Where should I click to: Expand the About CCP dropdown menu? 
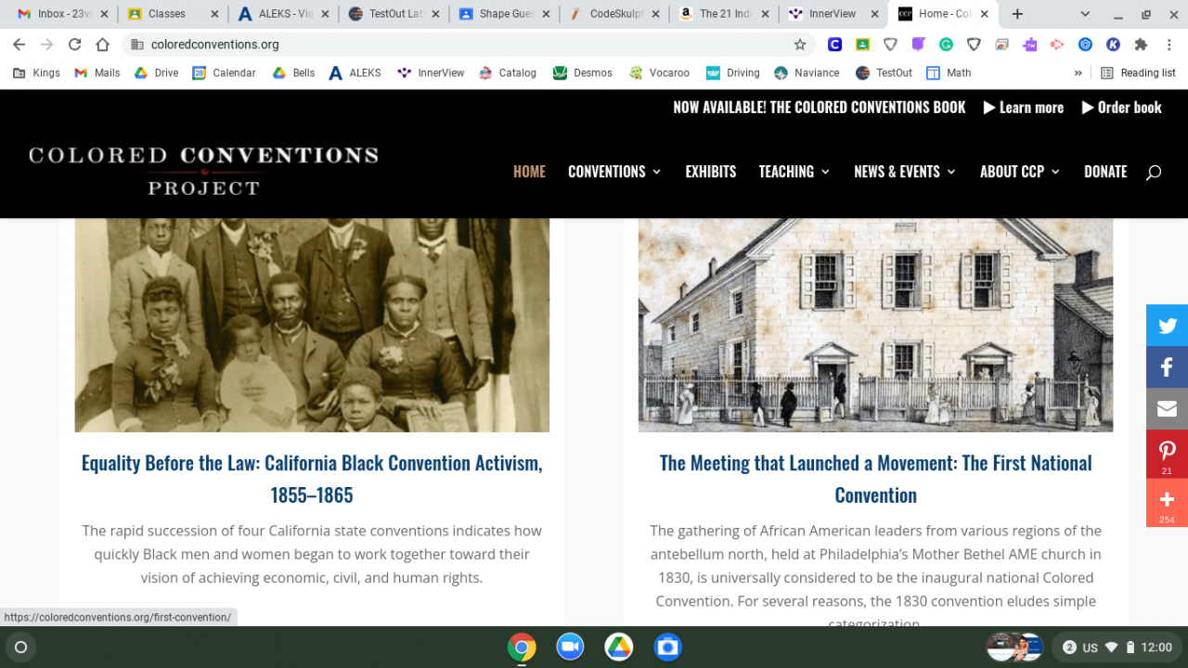pos(1020,172)
